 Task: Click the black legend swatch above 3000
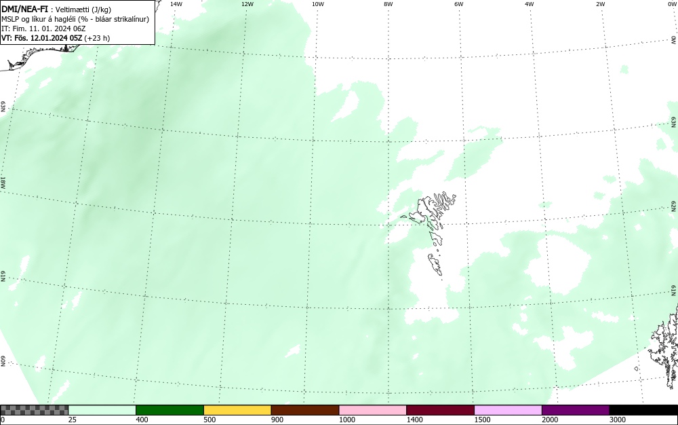[x=643, y=410]
